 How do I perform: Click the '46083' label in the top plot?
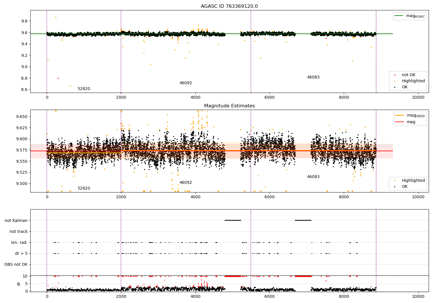point(313,77)
